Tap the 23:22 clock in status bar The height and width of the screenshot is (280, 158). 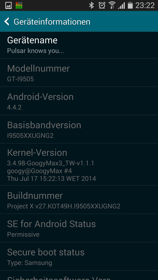[x=145, y=5]
